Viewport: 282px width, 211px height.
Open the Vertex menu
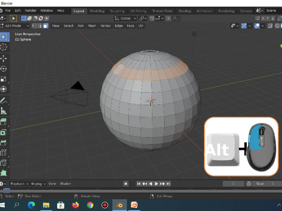[105, 26]
